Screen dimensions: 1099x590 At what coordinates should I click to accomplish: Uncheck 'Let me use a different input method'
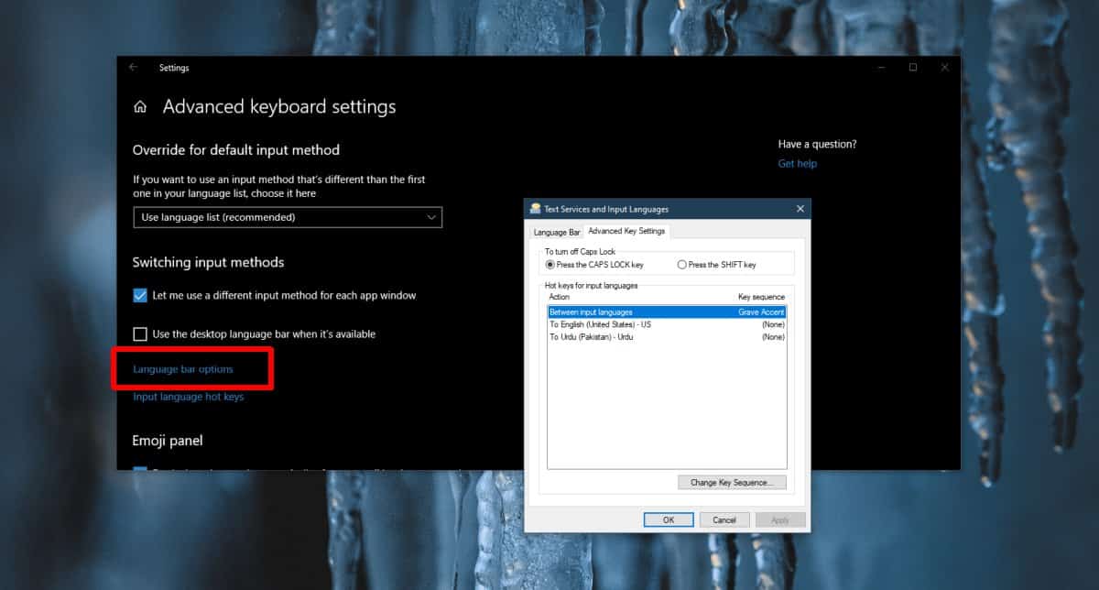[x=140, y=295]
